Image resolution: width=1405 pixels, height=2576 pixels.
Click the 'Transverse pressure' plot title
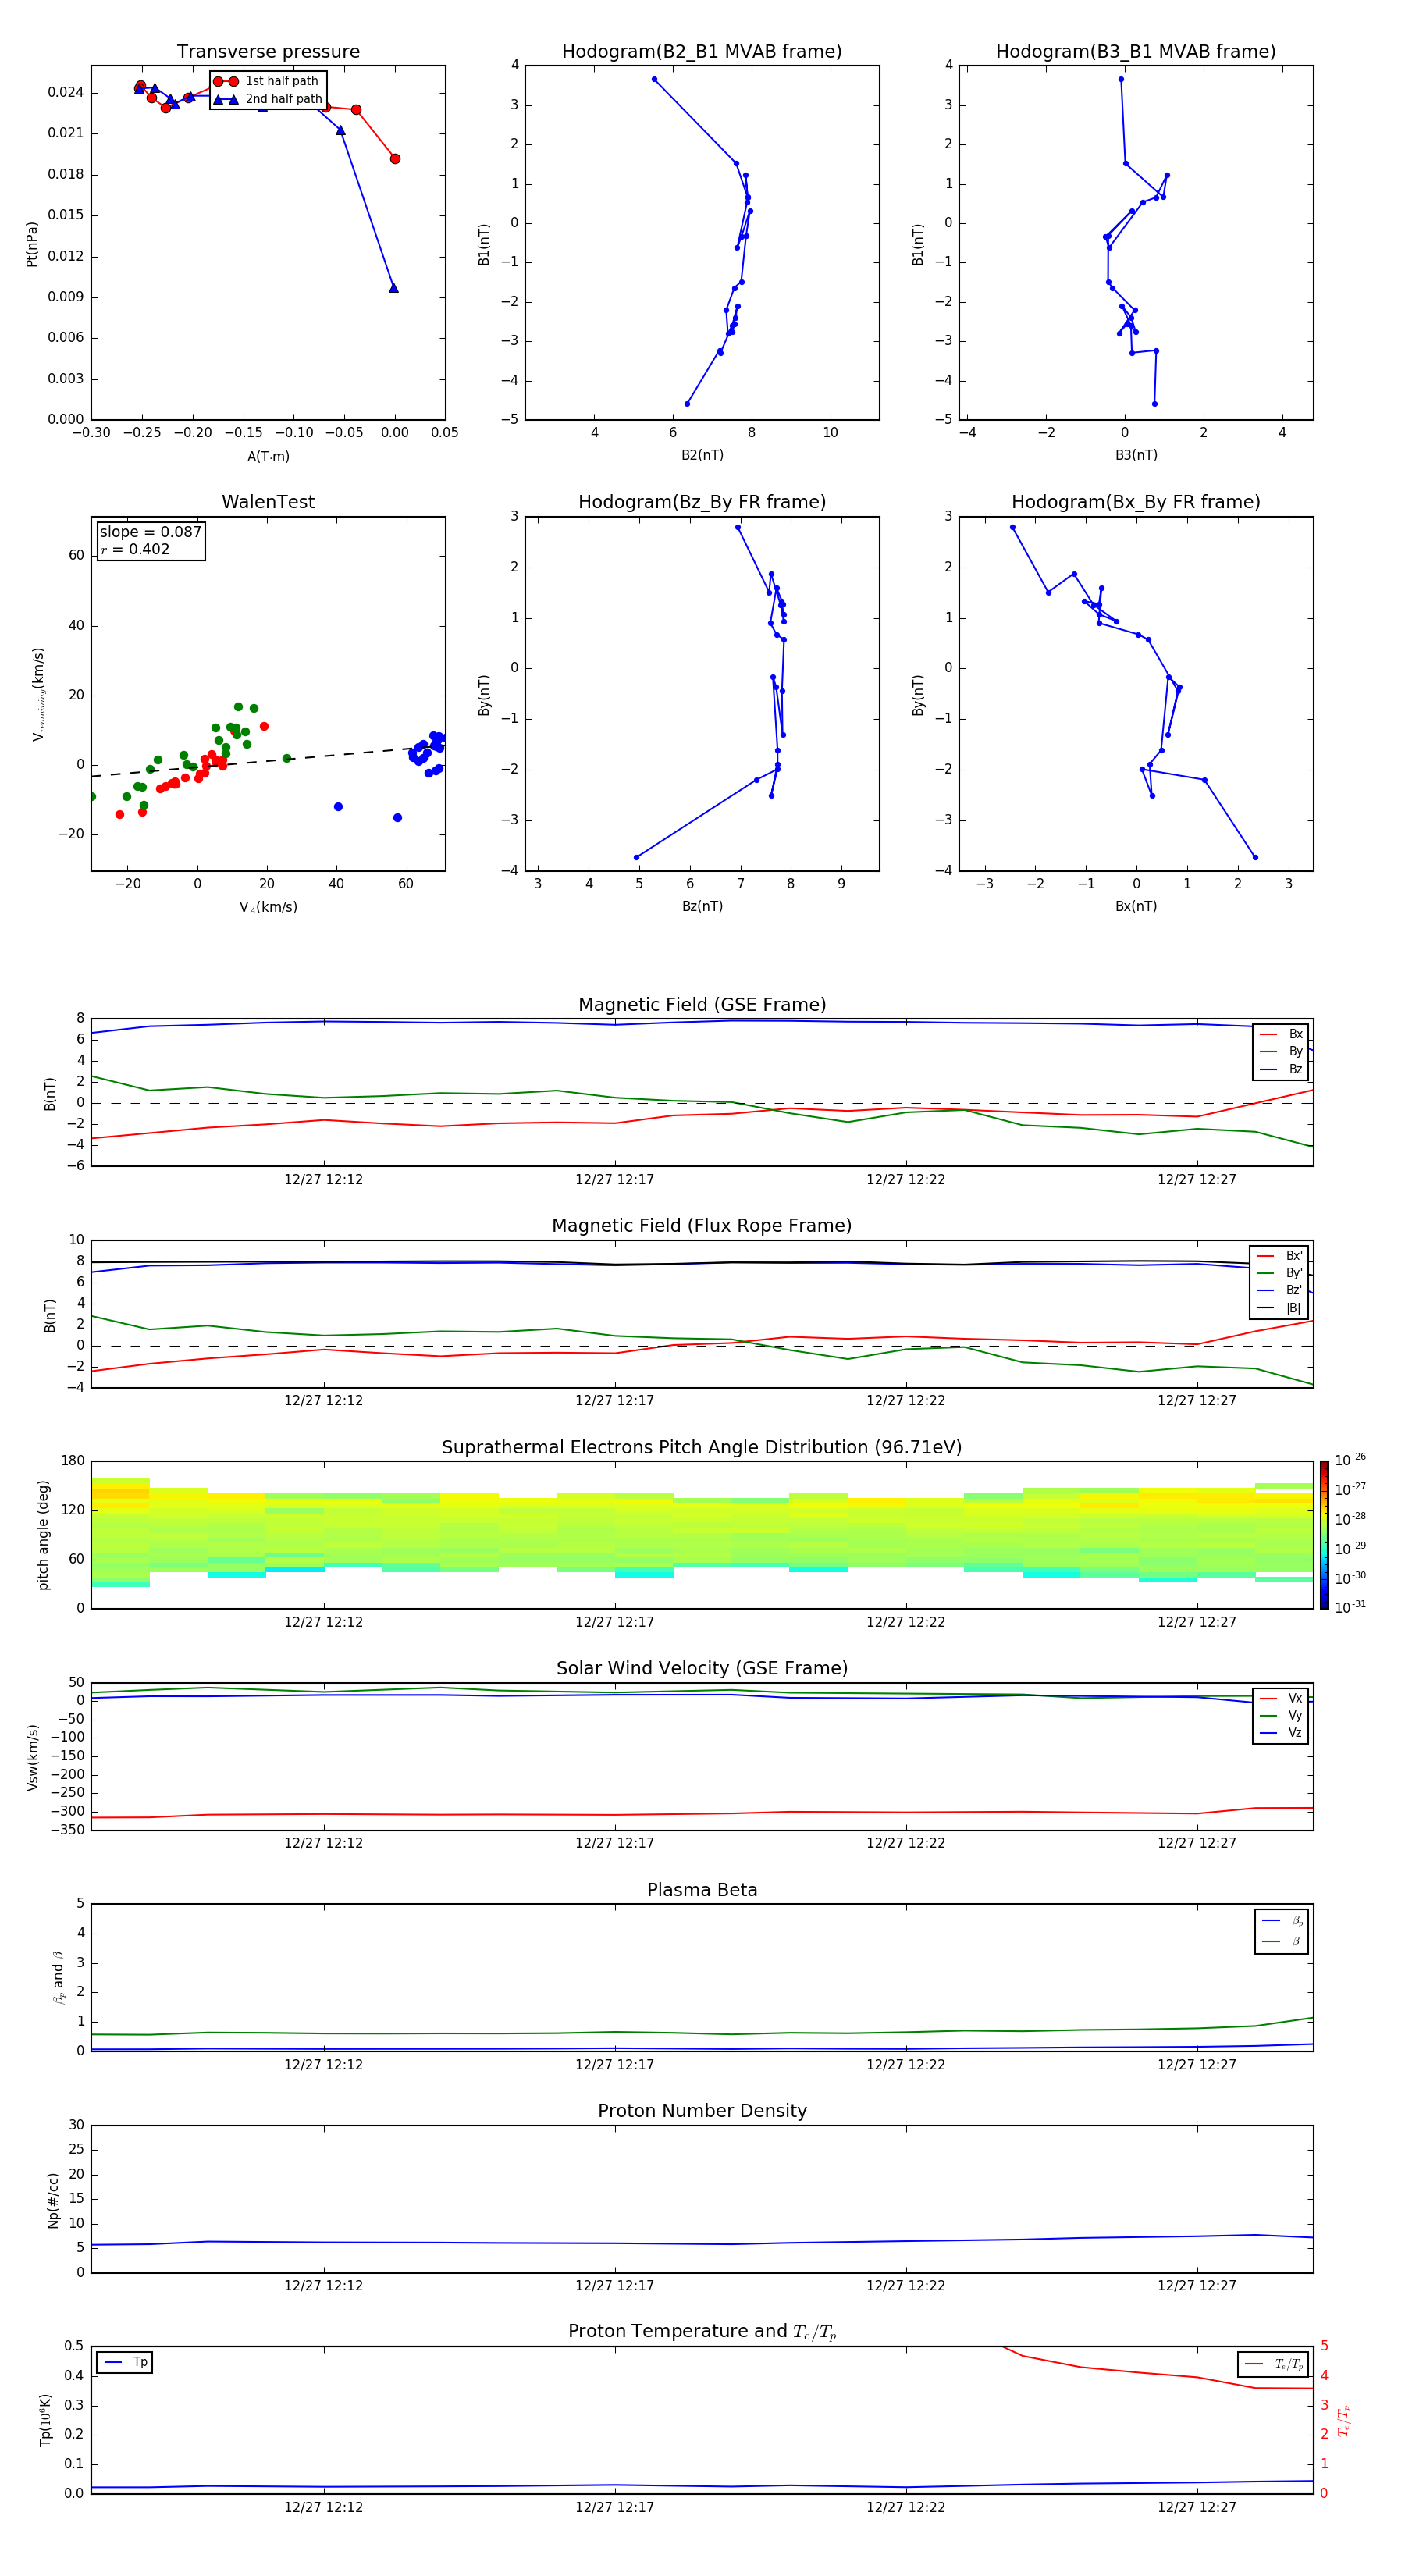(268, 52)
